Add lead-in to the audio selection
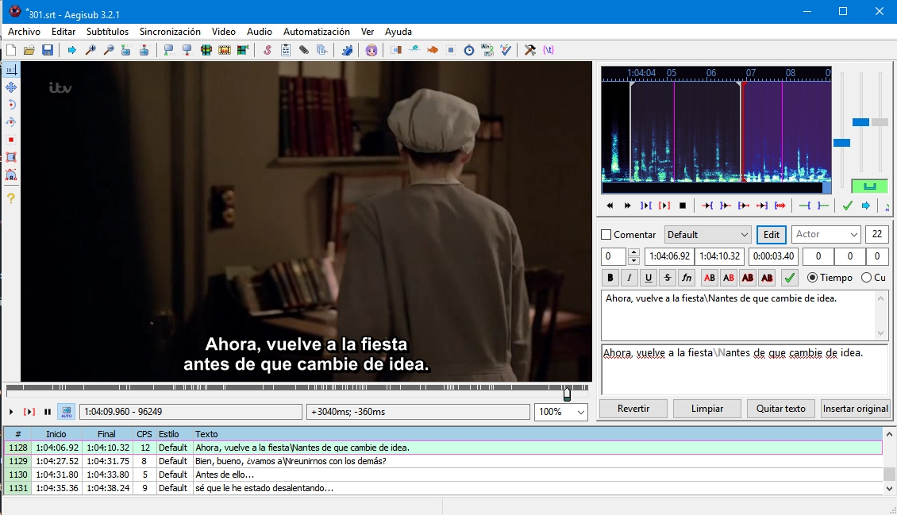Viewport: 897px width, 515px height. (x=805, y=206)
